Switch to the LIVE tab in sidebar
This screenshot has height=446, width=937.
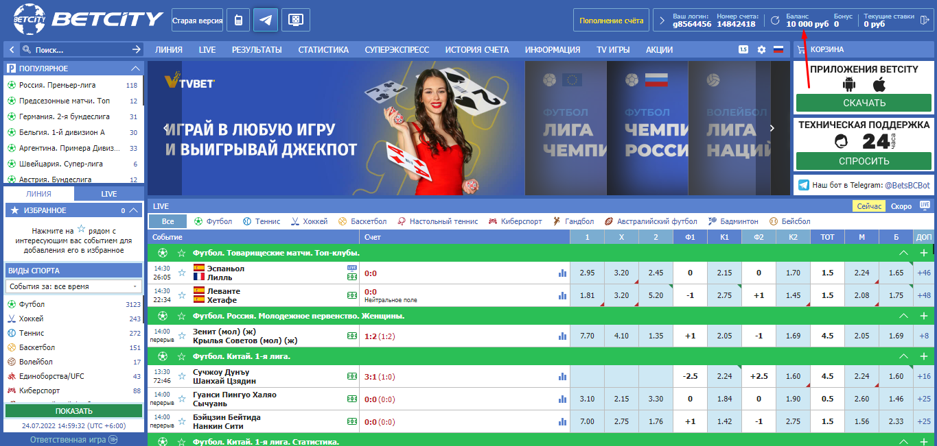pyautogui.click(x=109, y=194)
